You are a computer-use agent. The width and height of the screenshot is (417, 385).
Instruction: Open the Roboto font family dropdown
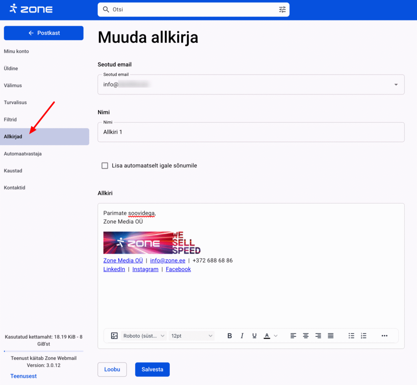(144, 336)
